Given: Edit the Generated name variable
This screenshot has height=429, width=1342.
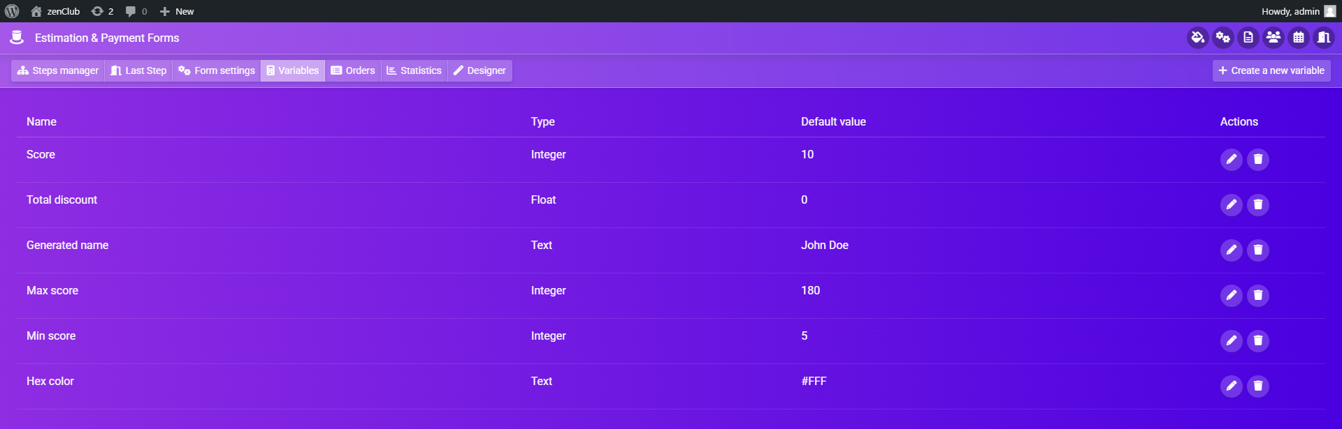Looking at the screenshot, I should coord(1232,250).
